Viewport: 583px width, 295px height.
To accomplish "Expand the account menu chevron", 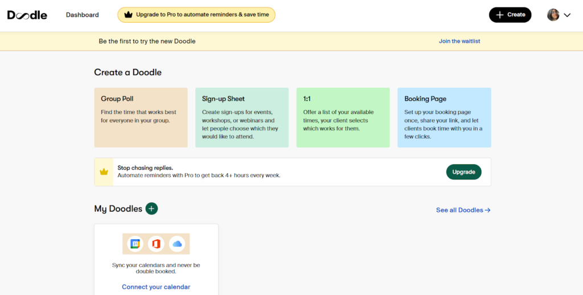I will coord(567,15).
